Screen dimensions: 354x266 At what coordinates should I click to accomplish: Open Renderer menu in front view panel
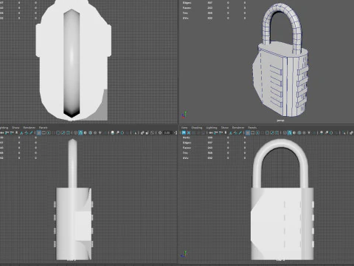pyautogui.click(x=238, y=127)
